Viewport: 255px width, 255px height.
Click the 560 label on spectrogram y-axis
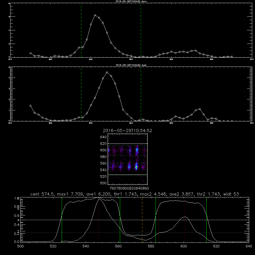104,163
